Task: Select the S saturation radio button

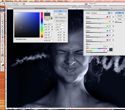Action: click(x=45, y=27)
